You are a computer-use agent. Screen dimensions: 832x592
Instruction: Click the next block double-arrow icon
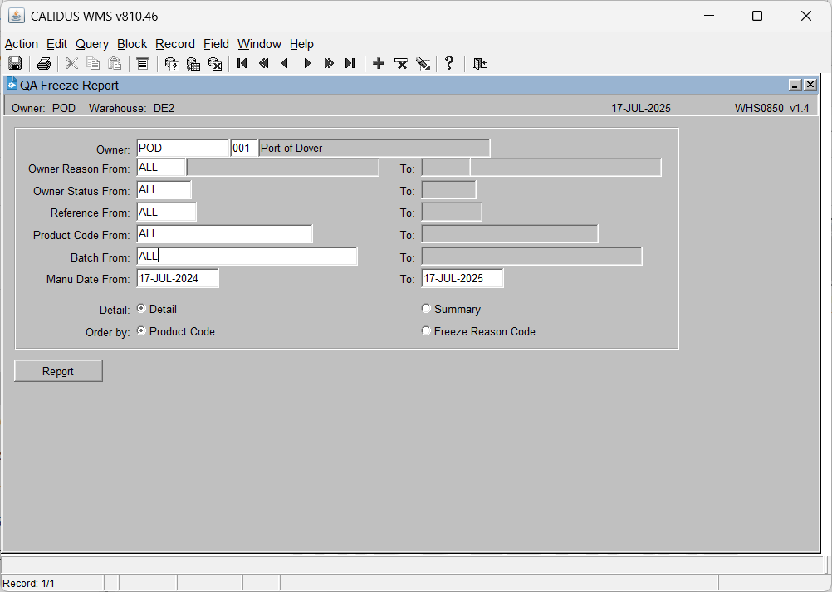[x=329, y=64]
